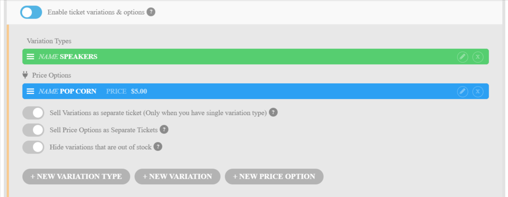Select the blue POP CORN price bar

point(255,91)
